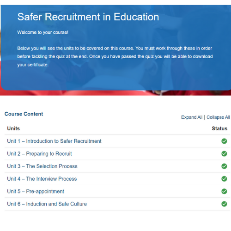Click the Safer Recruitment in Education title

coord(88,17)
